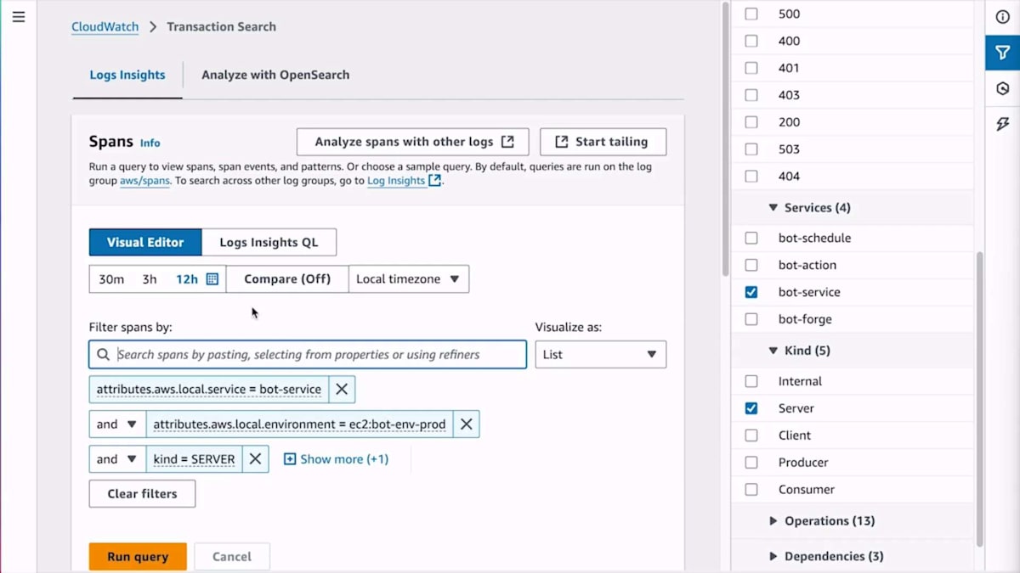Open the and operator dropdown for kind filter

coord(117,459)
